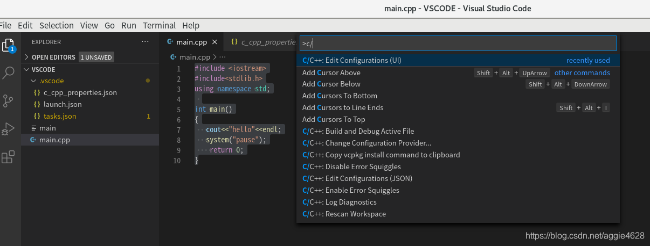This screenshot has height=246, width=650.
Task: Close the main.cpp editor tab
Action: tap(214, 42)
